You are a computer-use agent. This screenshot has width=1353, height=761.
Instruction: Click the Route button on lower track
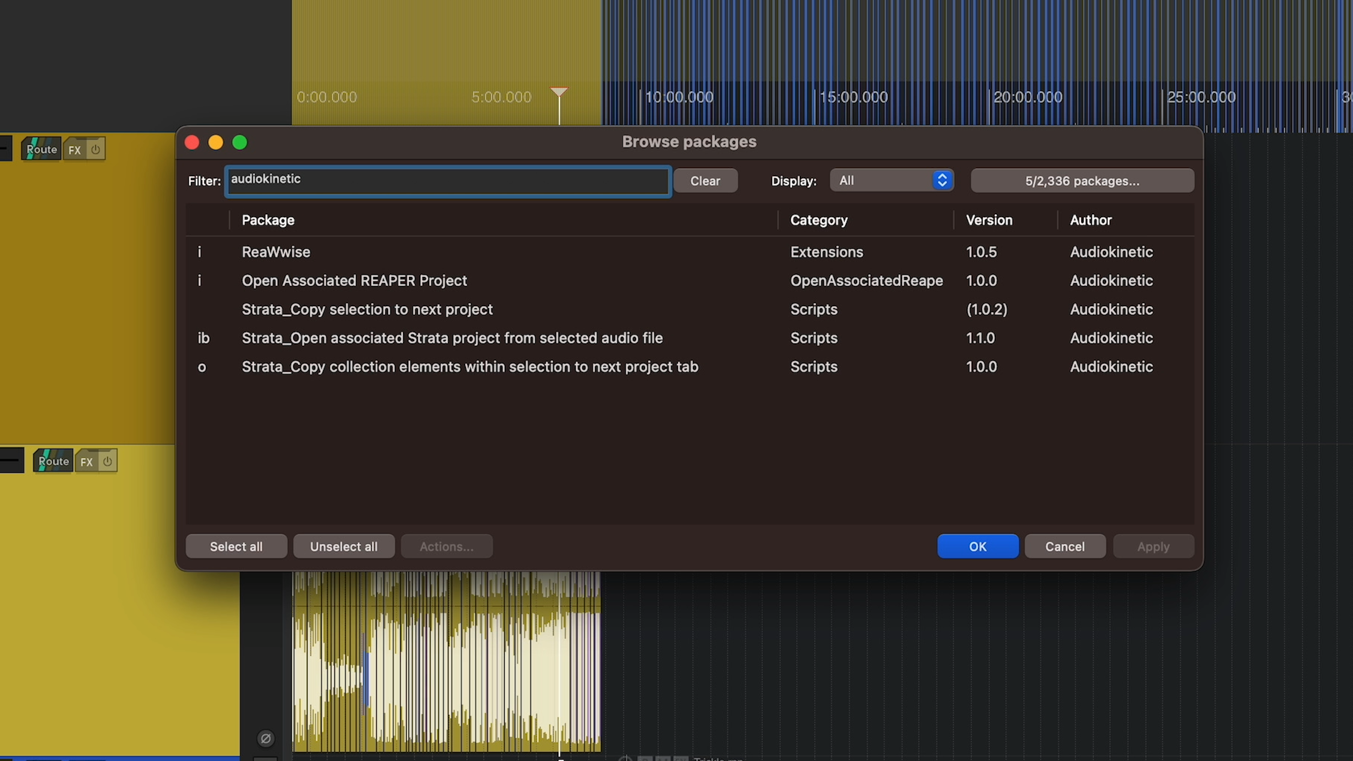[x=53, y=461]
